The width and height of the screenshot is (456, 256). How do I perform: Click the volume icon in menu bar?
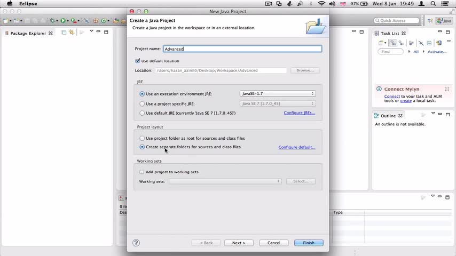coord(332,4)
